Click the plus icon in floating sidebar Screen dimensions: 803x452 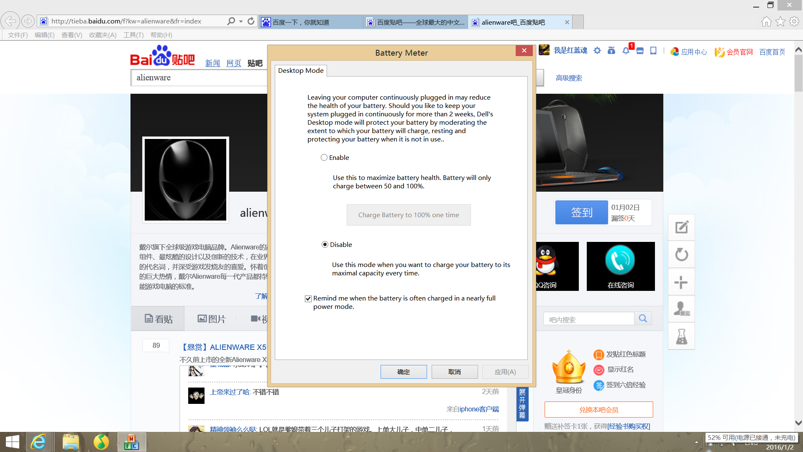pyautogui.click(x=681, y=282)
